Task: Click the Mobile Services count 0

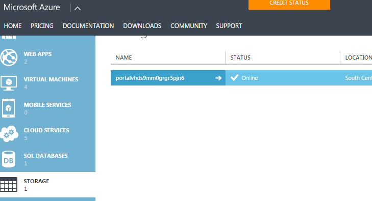Action: 26,112
